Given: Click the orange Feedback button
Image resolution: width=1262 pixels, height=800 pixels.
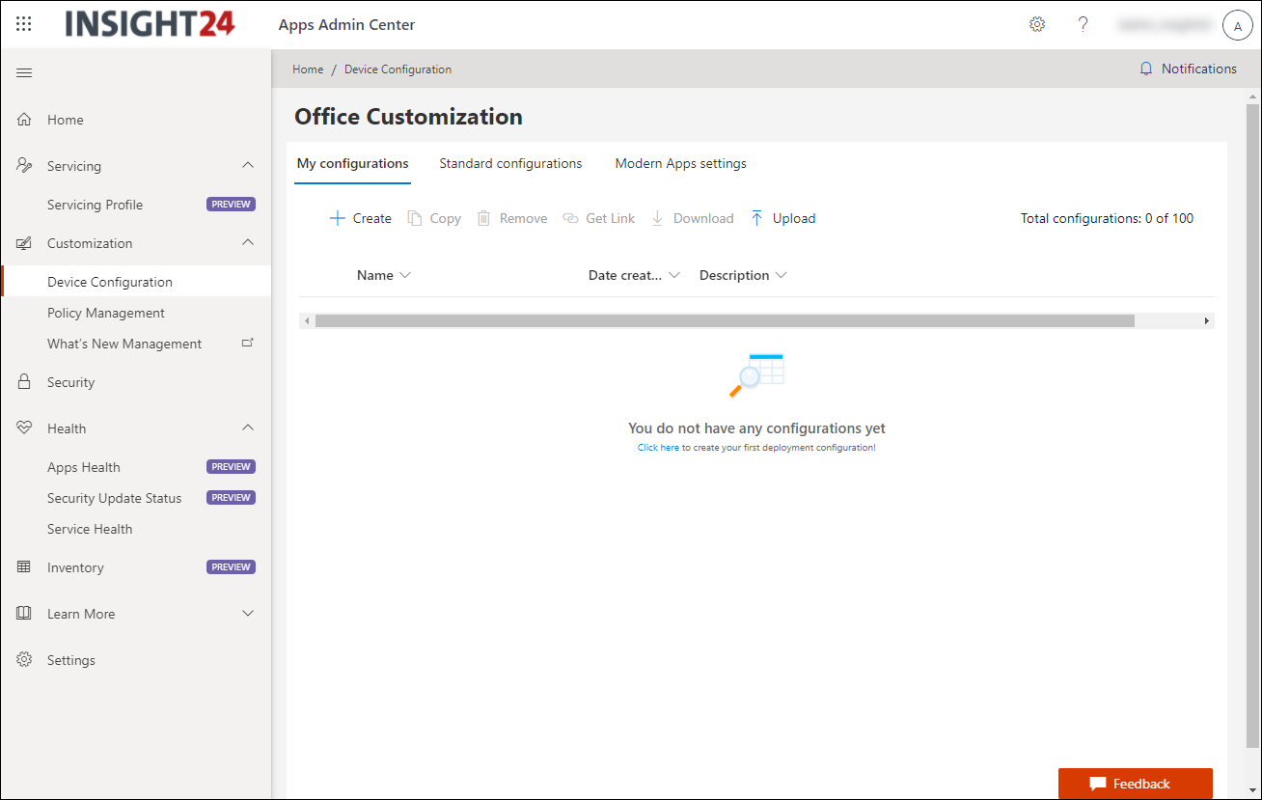Looking at the screenshot, I should click(x=1135, y=784).
